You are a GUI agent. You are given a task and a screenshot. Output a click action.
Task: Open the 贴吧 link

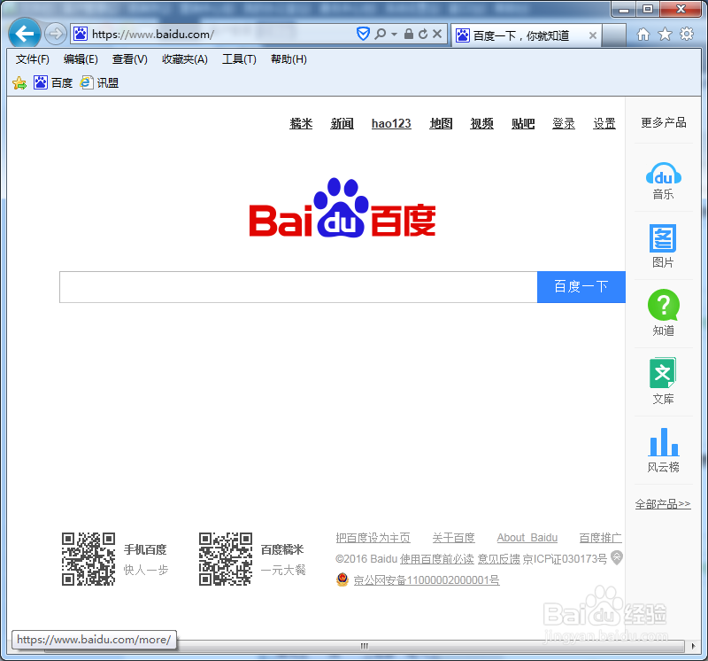pyautogui.click(x=523, y=123)
